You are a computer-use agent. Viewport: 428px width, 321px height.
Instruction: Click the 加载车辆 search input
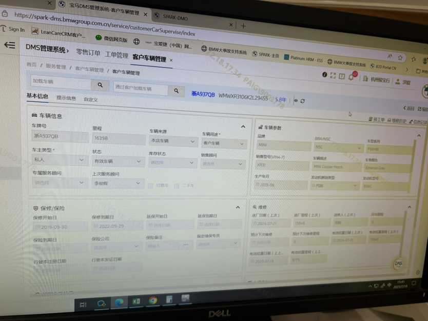point(61,82)
